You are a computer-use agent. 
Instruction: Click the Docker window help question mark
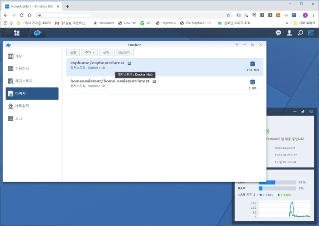point(237,45)
